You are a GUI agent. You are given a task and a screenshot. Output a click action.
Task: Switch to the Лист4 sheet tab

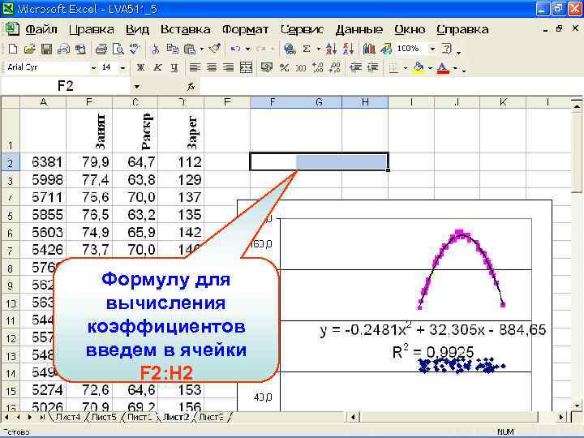pyautogui.click(x=67, y=417)
